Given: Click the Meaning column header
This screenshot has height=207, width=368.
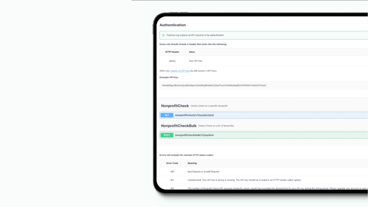Looking at the screenshot, I should 192,163.
